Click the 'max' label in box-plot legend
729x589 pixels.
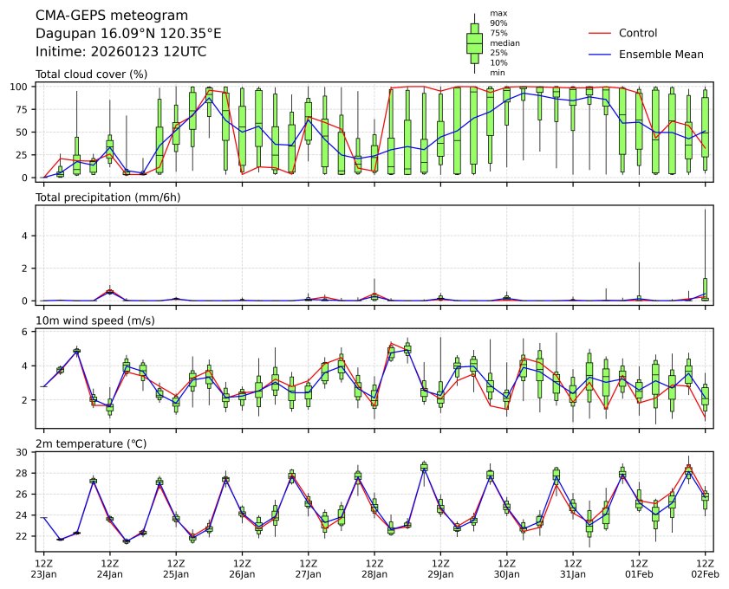tap(498, 14)
